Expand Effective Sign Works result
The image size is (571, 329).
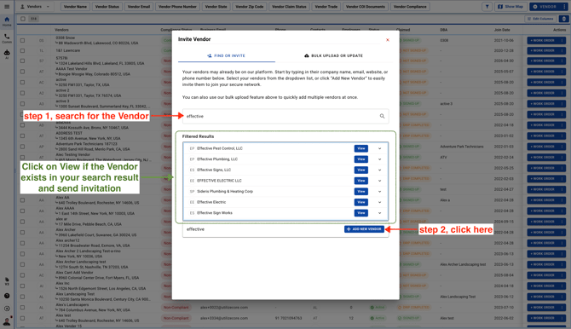coord(379,213)
